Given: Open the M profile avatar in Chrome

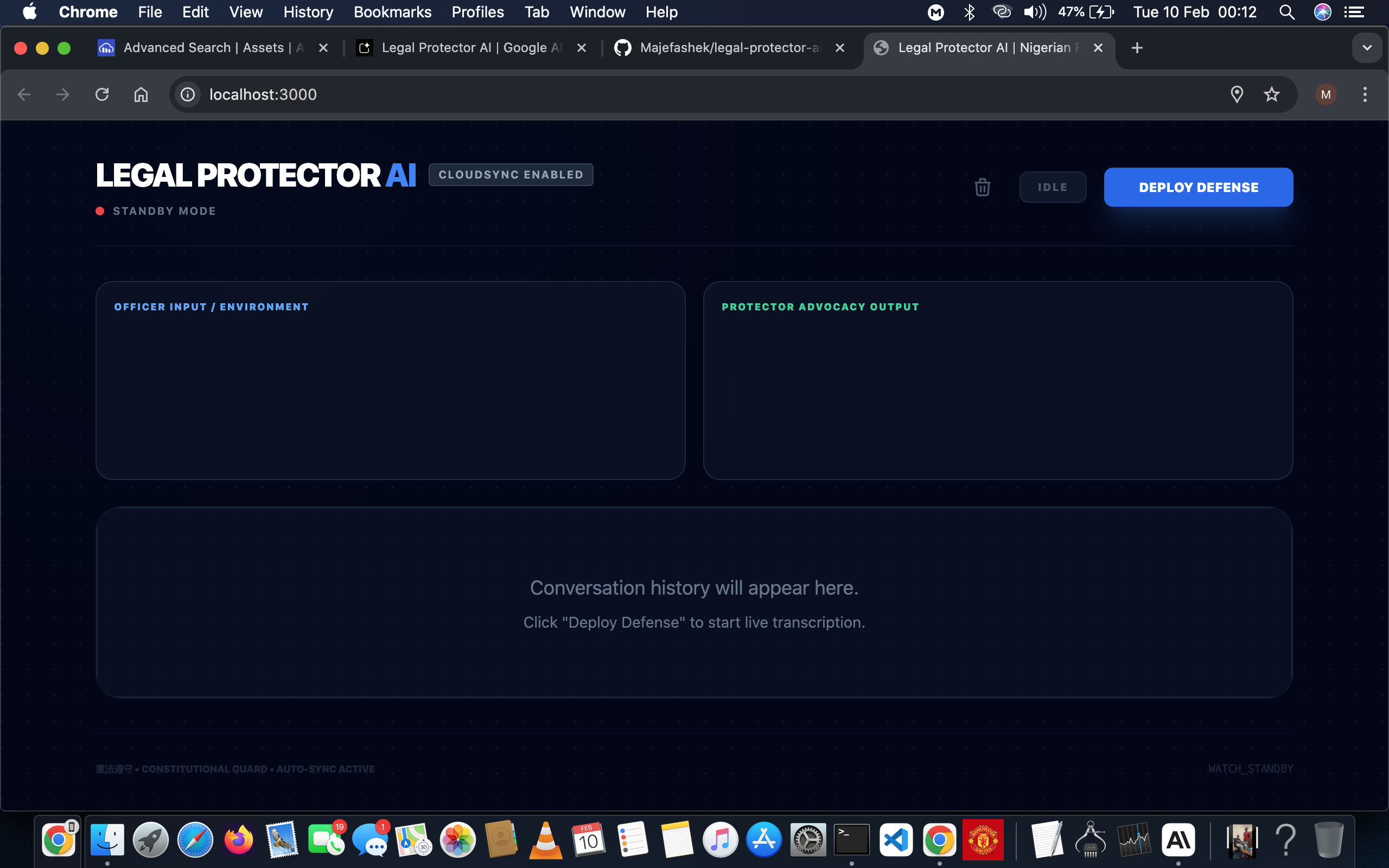Looking at the screenshot, I should [x=1326, y=94].
